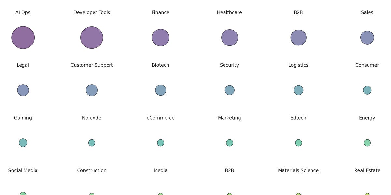Click the Marketing bubble
Viewport: 391px width, 195px height.
click(x=230, y=143)
